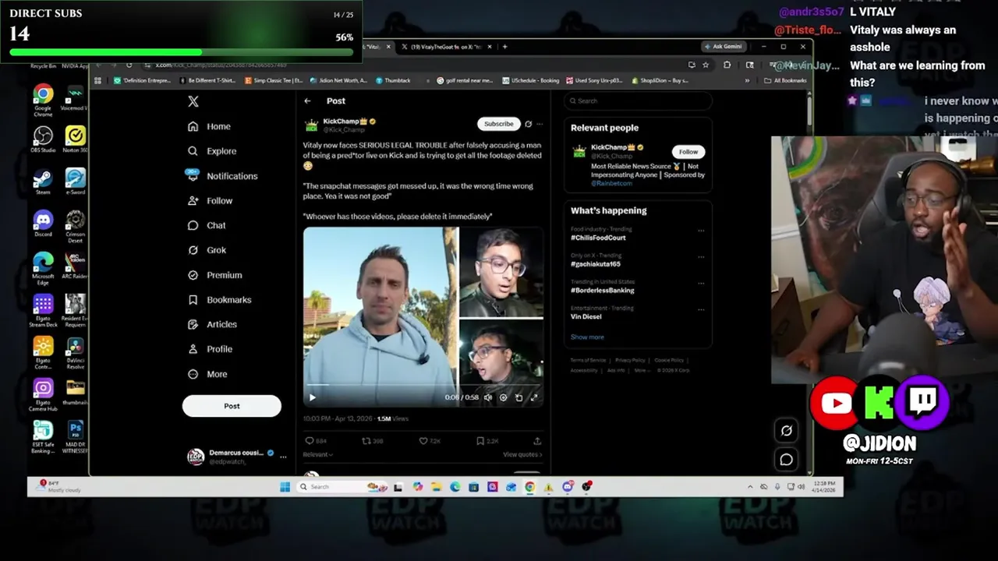The image size is (998, 561).
Task: Expand the Relevant replies sort dropdown
Action: point(317,454)
